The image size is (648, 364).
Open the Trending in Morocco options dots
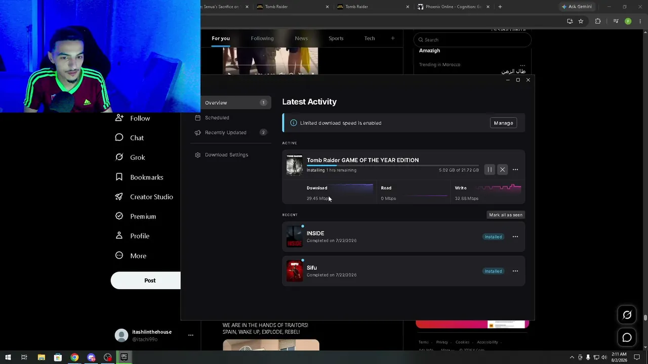(x=522, y=65)
